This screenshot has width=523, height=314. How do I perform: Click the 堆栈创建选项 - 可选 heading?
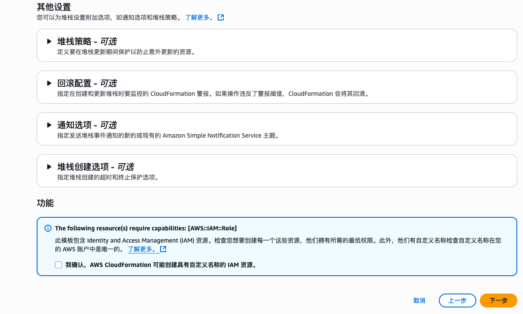point(96,167)
